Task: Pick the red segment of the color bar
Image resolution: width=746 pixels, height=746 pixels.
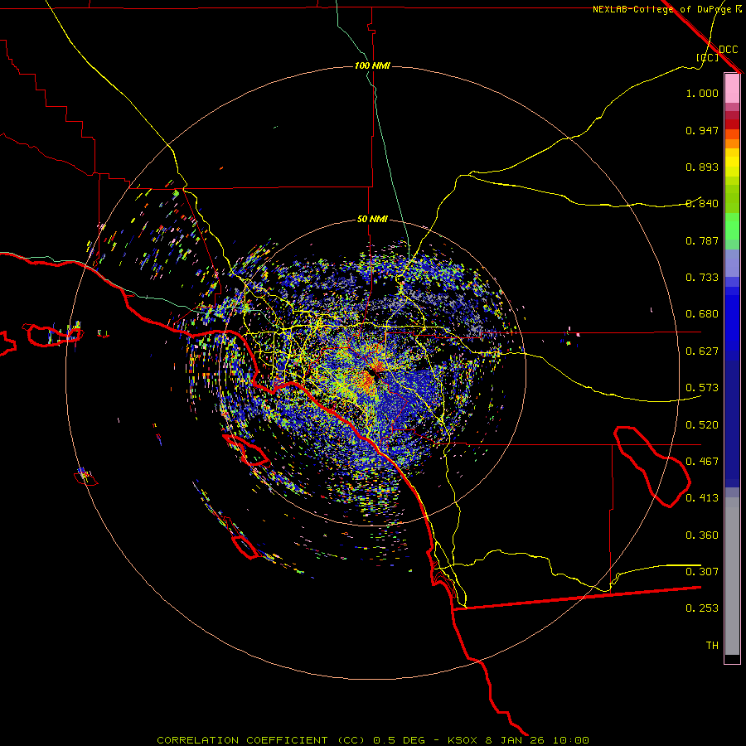Action: 732,124
